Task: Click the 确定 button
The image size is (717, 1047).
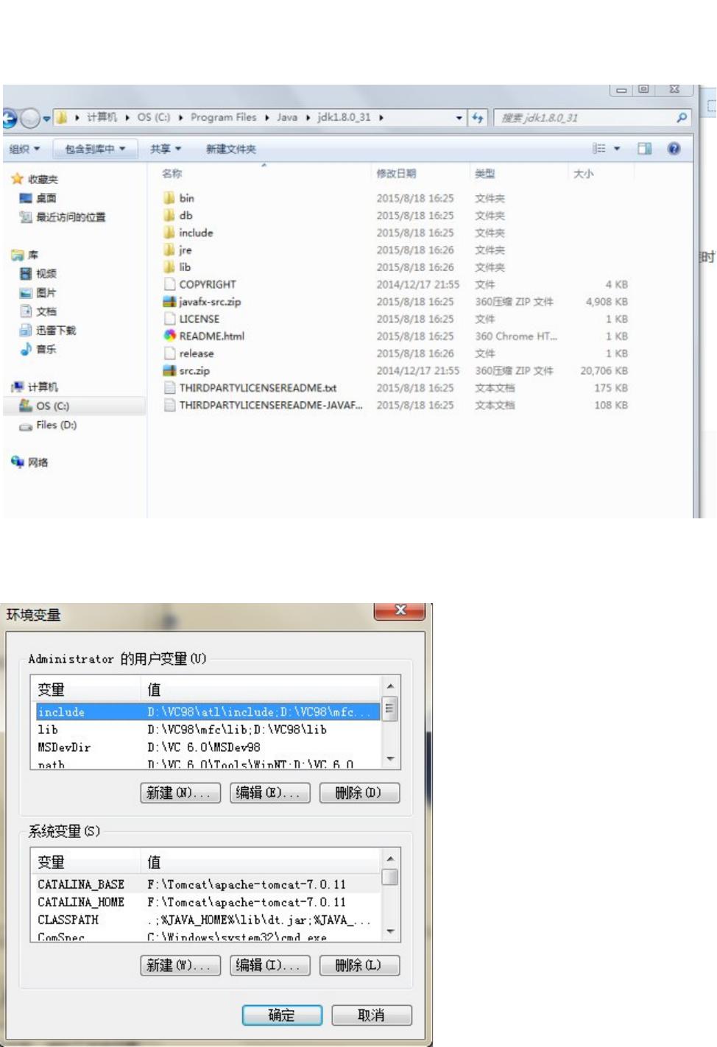Action: pos(282,1015)
